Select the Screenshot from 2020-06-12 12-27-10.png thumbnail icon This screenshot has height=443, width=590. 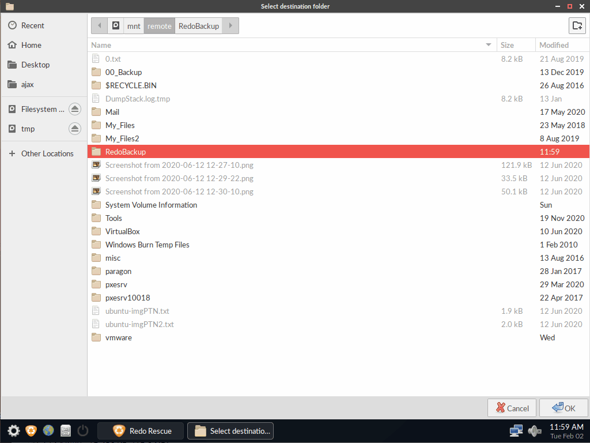[x=96, y=165]
